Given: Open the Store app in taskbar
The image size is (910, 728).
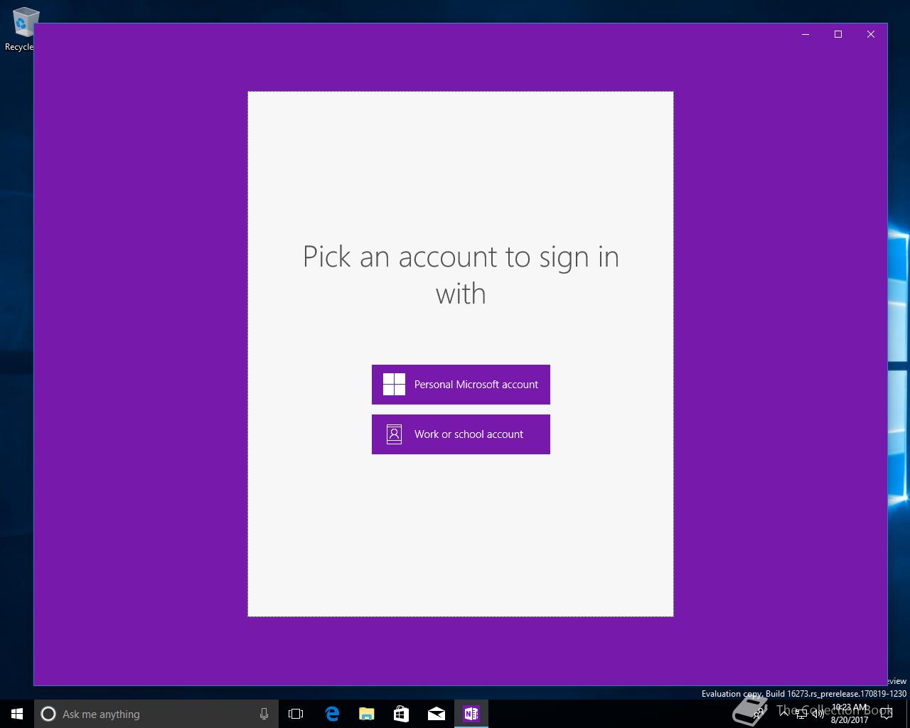Looking at the screenshot, I should 401,714.
